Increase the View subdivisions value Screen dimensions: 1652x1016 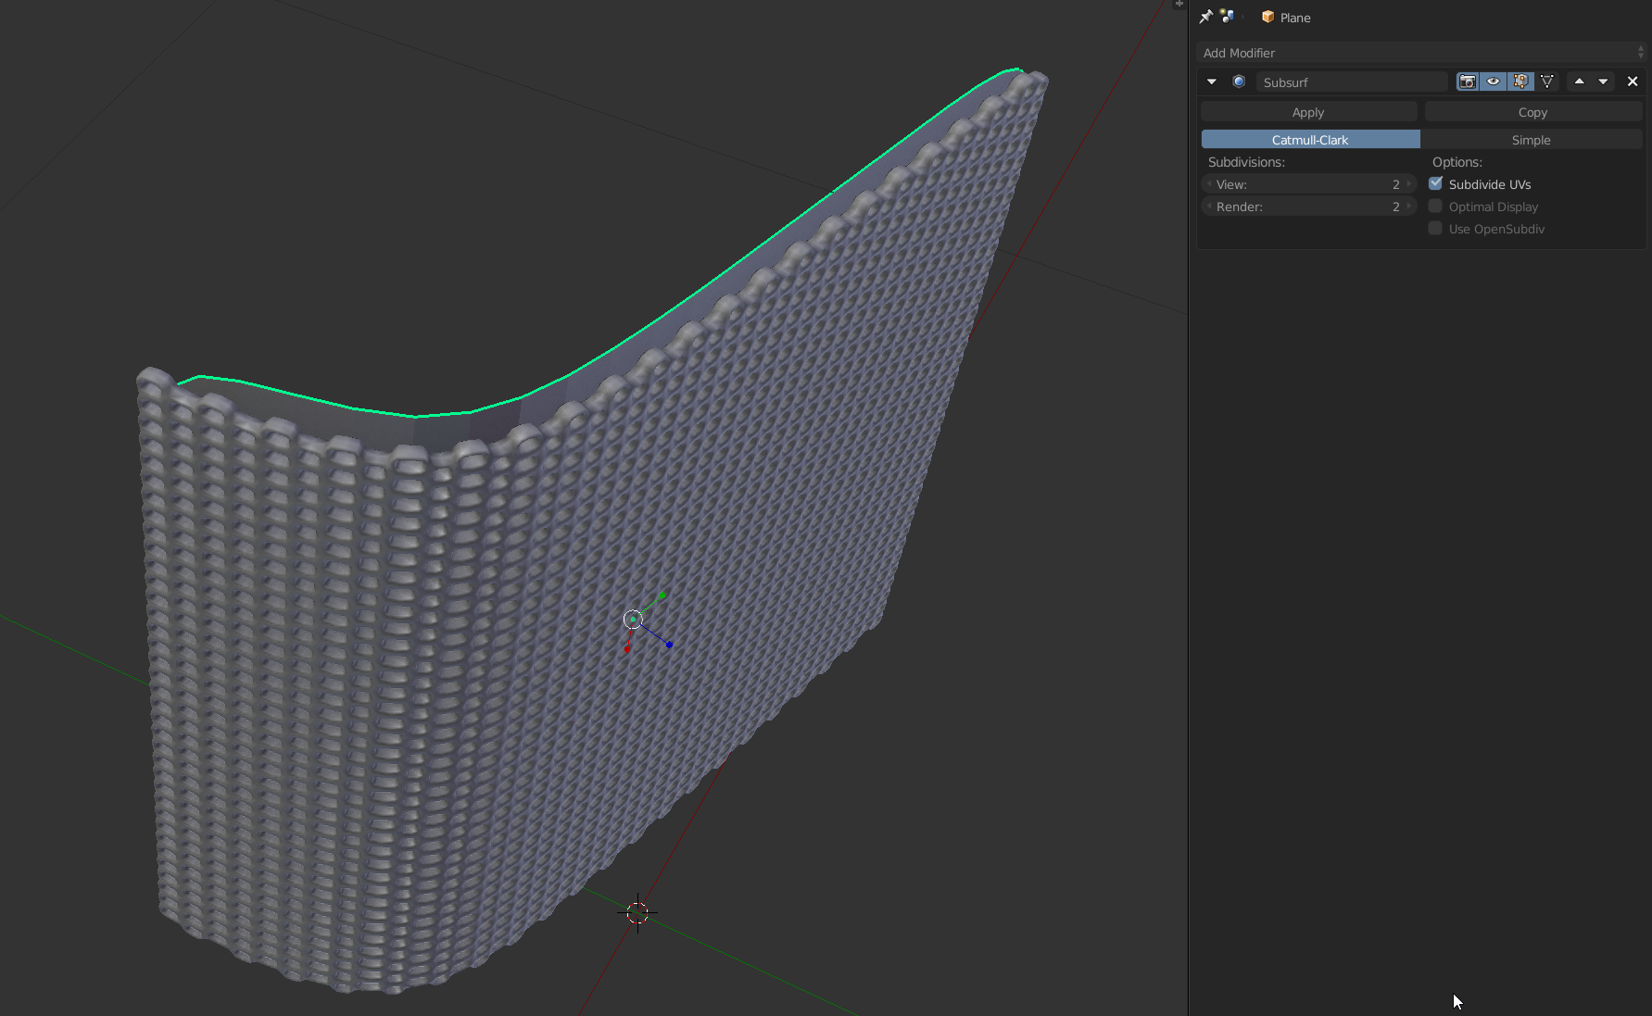pos(1409,183)
